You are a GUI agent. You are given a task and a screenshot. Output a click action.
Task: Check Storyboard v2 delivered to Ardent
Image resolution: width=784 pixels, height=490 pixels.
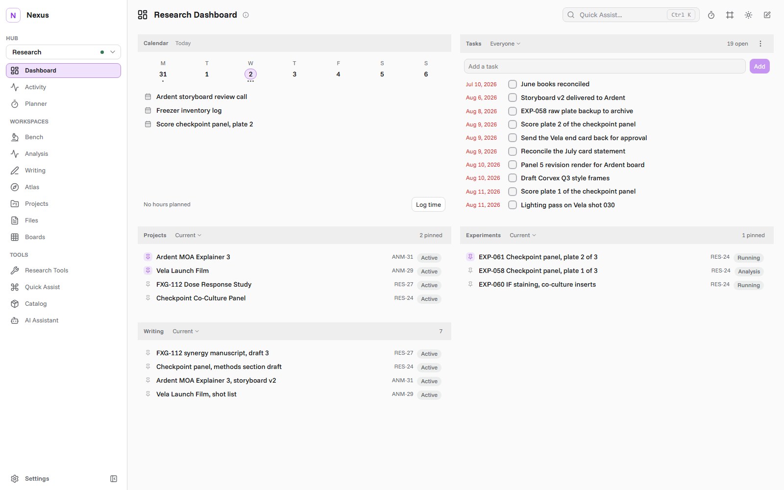pos(513,98)
